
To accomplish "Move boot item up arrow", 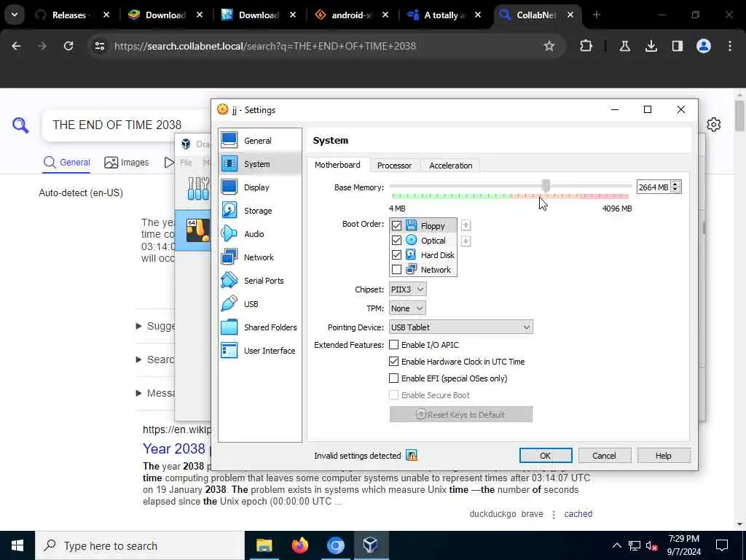I will [x=466, y=225].
